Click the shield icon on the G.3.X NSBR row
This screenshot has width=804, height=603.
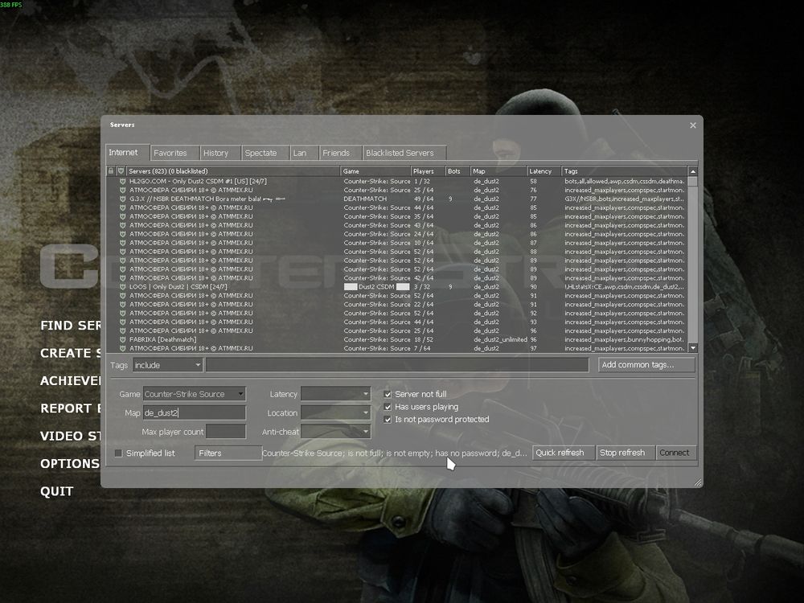pyautogui.click(x=122, y=199)
